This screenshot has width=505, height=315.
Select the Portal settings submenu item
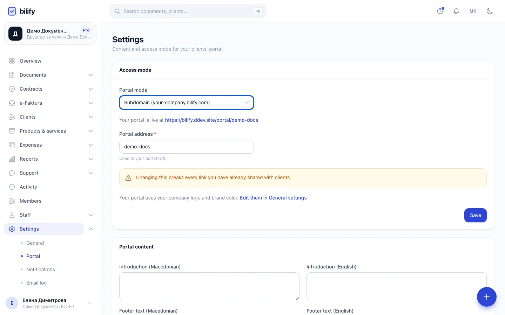pos(33,256)
